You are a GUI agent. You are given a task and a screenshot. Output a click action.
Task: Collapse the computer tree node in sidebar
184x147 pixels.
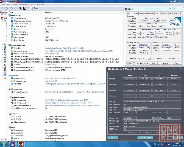click(2, 21)
